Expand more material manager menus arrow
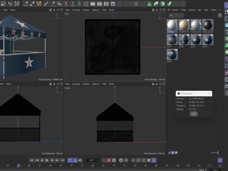Screen dimensions: 228x171 click(219, 10)
